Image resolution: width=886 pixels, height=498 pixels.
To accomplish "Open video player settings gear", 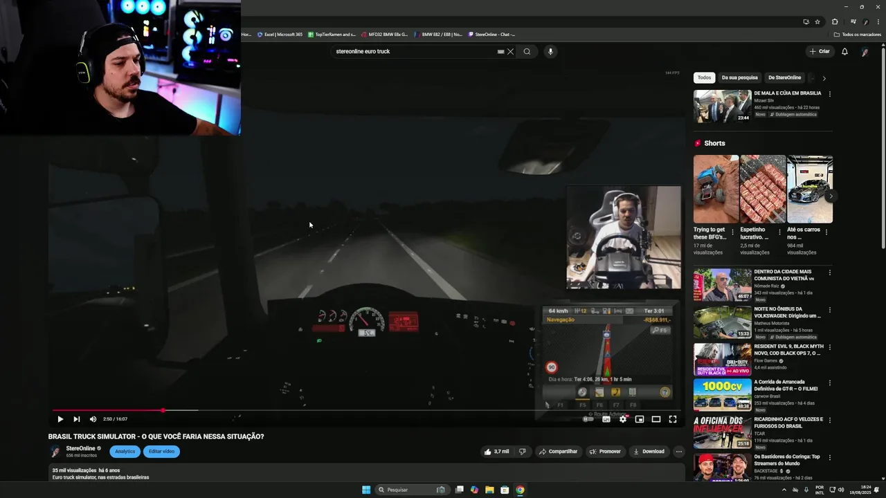I will (x=623, y=419).
